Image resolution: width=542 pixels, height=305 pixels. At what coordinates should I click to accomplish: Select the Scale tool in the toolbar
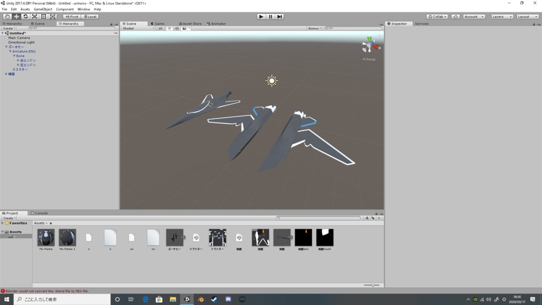pos(34,16)
